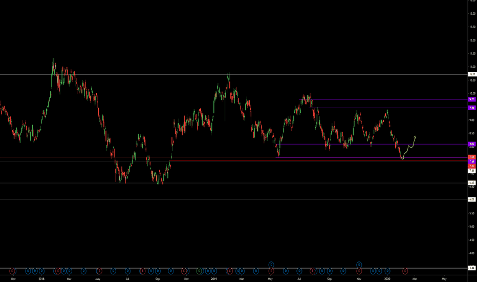
Task: Select the 10.71 horizontal line price label
Action: pyautogui.click(x=472, y=74)
